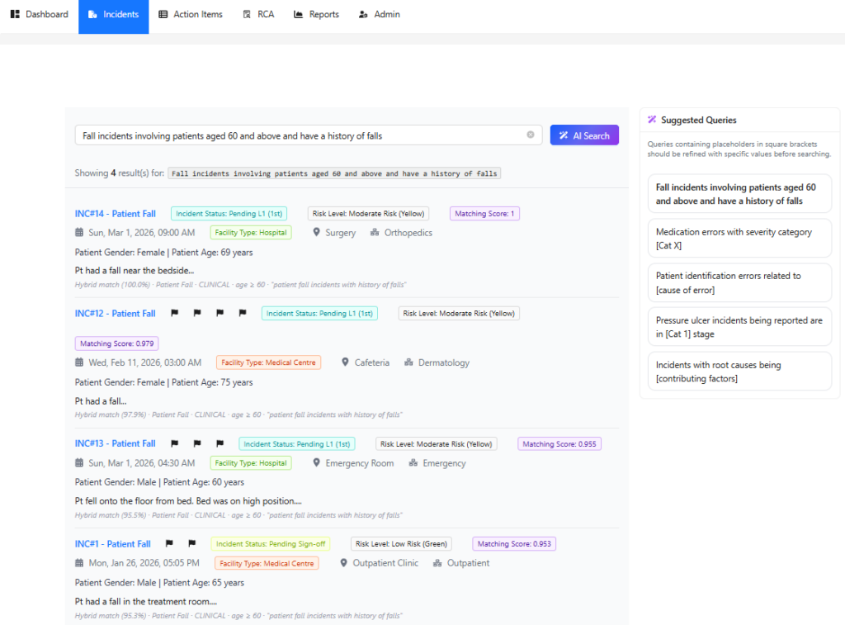Click the calendar icon on INC#14 date
Image resolution: width=845 pixels, height=625 pixels.
[79, 233]
